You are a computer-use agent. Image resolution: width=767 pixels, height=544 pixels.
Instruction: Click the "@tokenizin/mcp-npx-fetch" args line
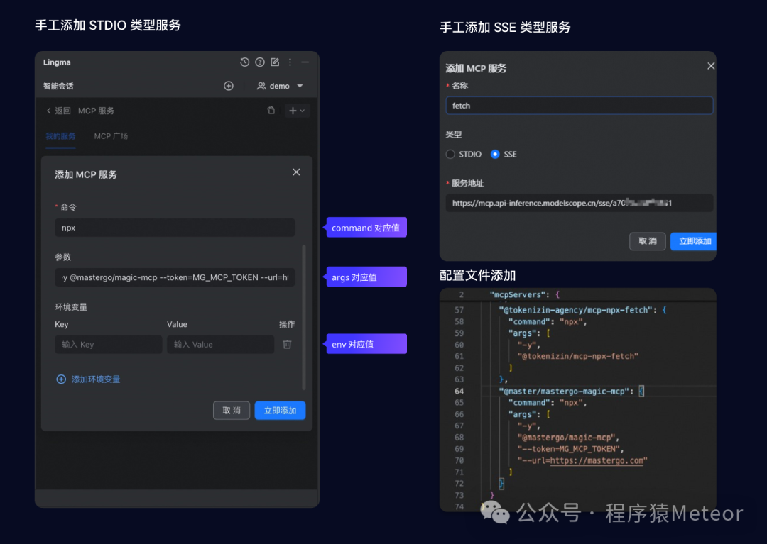pos(577,357)
